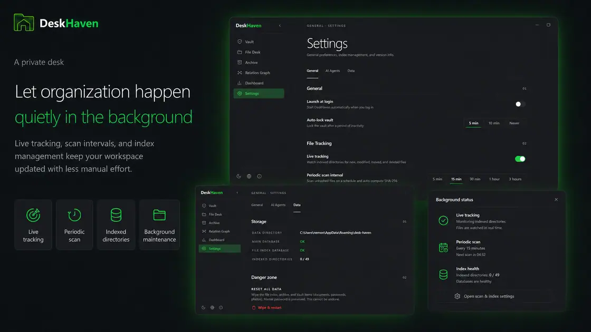Click the File Tracking section heading
This screenshot has height=332, width=591.
point(319,143)
